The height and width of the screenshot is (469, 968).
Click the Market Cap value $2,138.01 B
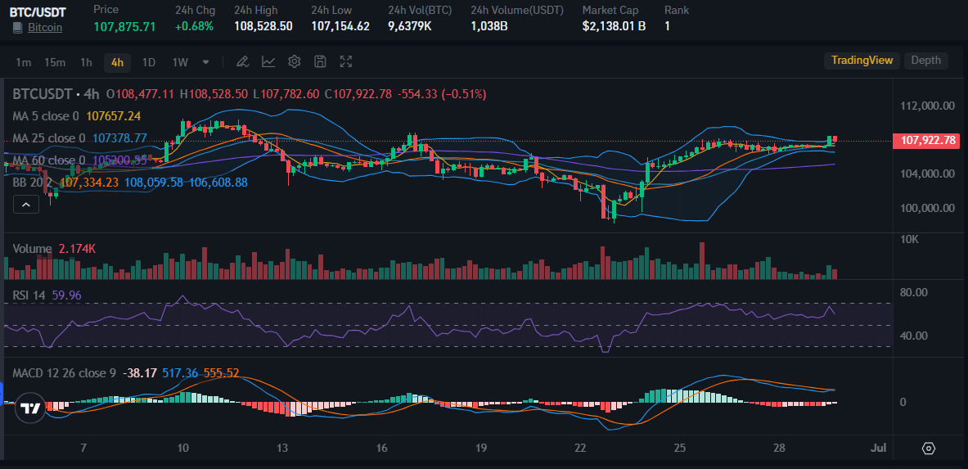pos(614,26)
